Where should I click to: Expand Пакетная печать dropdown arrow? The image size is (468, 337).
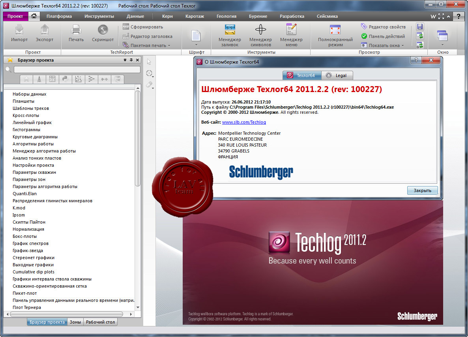click(169, 46)
